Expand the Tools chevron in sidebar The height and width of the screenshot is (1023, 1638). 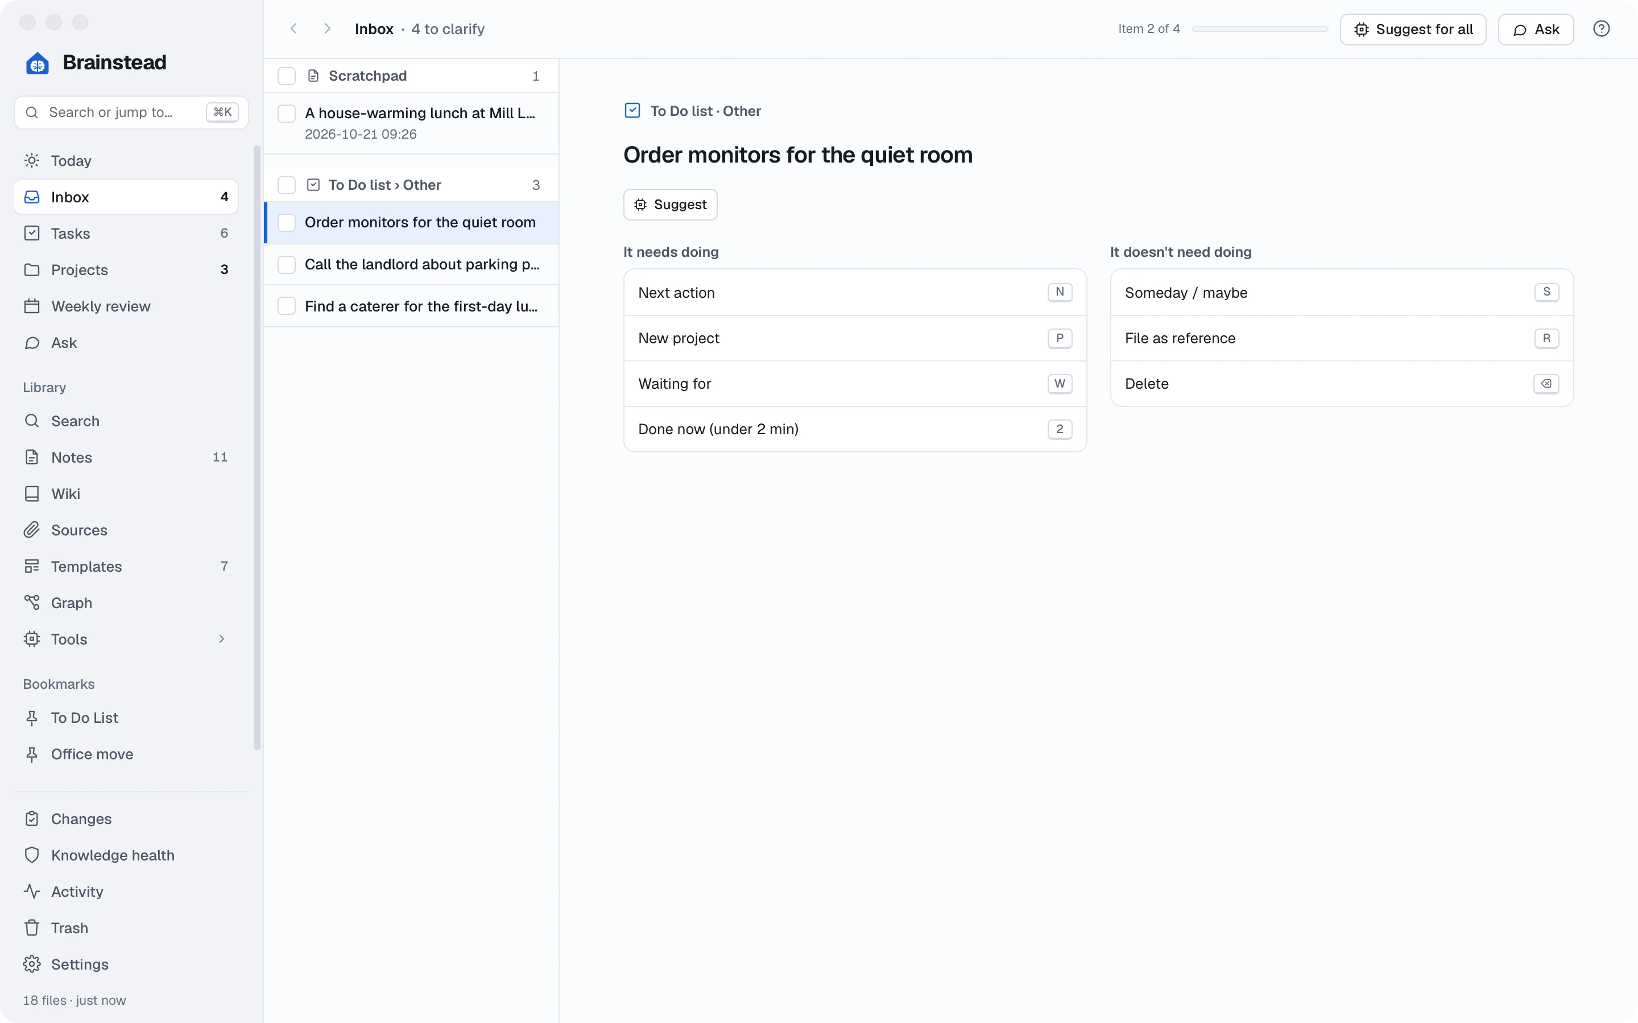(x=221, y=639)
